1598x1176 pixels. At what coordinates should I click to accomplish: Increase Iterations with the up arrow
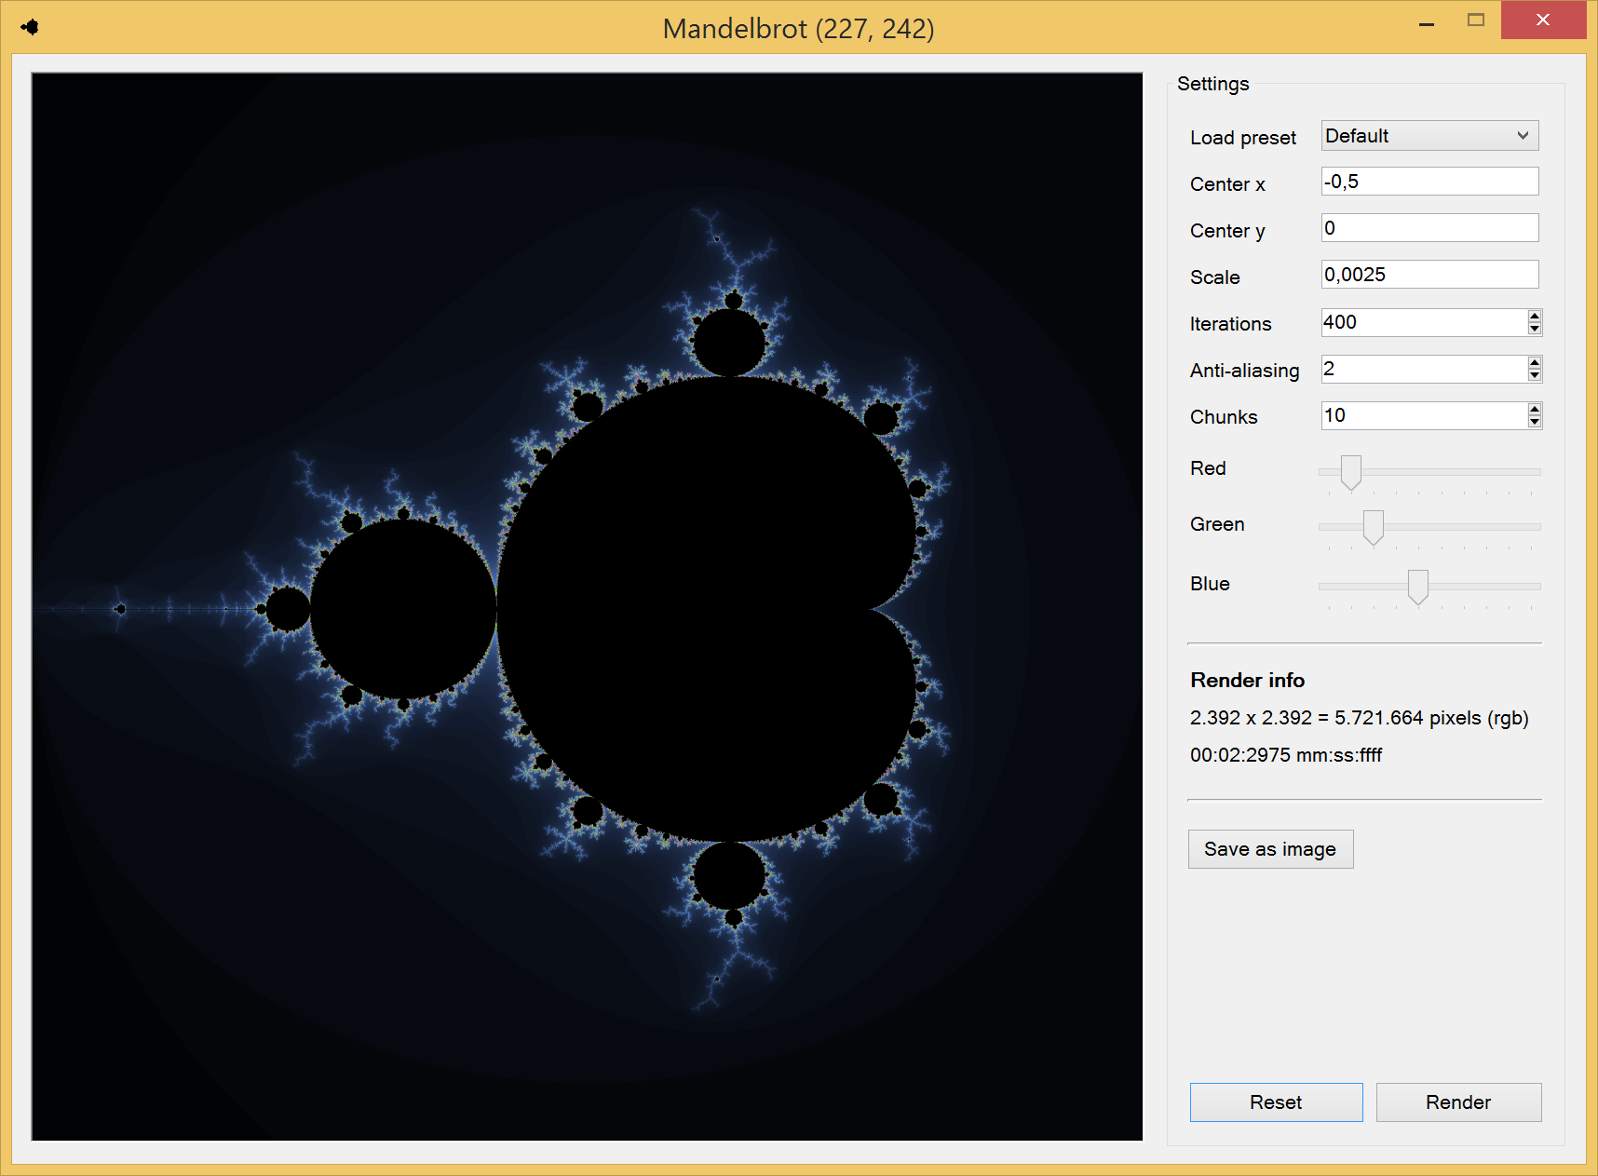[1535, 317]
